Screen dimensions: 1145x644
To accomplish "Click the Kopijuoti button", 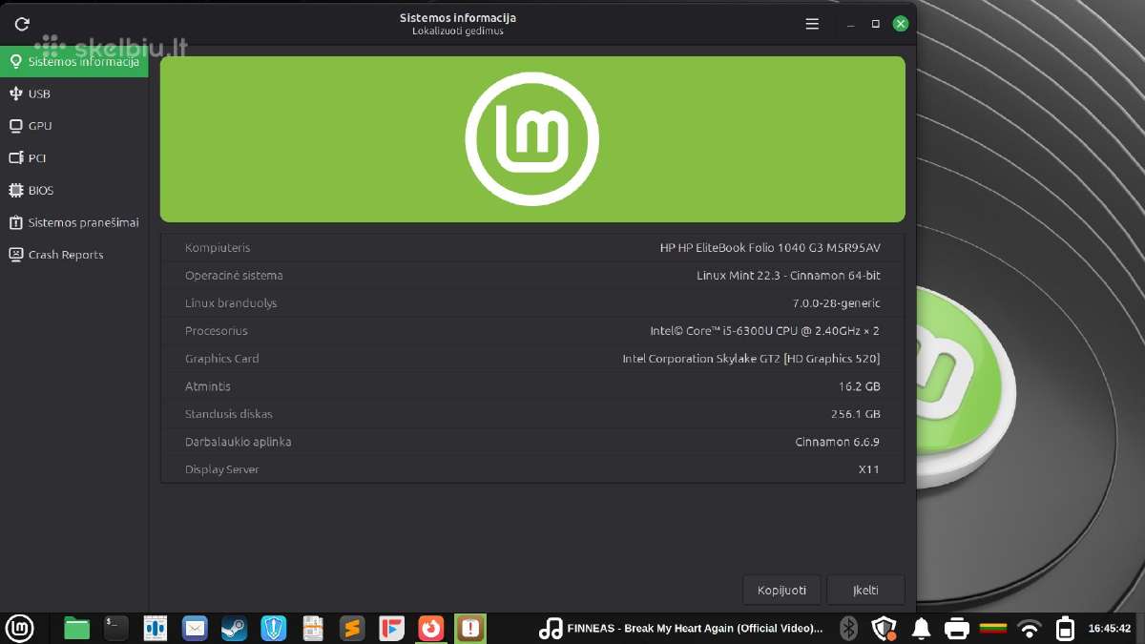I will click(x=781, y=590).
